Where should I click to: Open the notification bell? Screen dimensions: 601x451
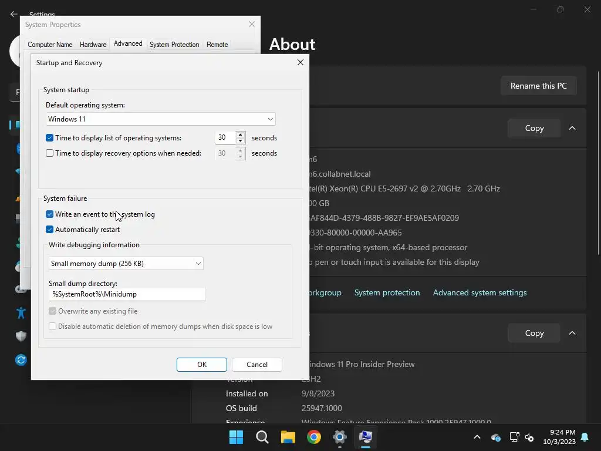[585, 437]
